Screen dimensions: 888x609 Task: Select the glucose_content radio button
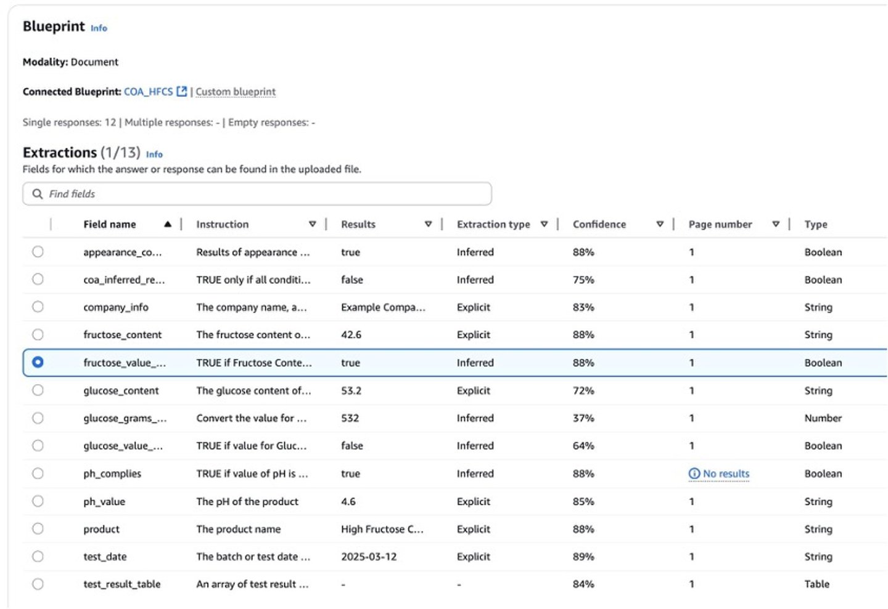click(x=38, y=390)
